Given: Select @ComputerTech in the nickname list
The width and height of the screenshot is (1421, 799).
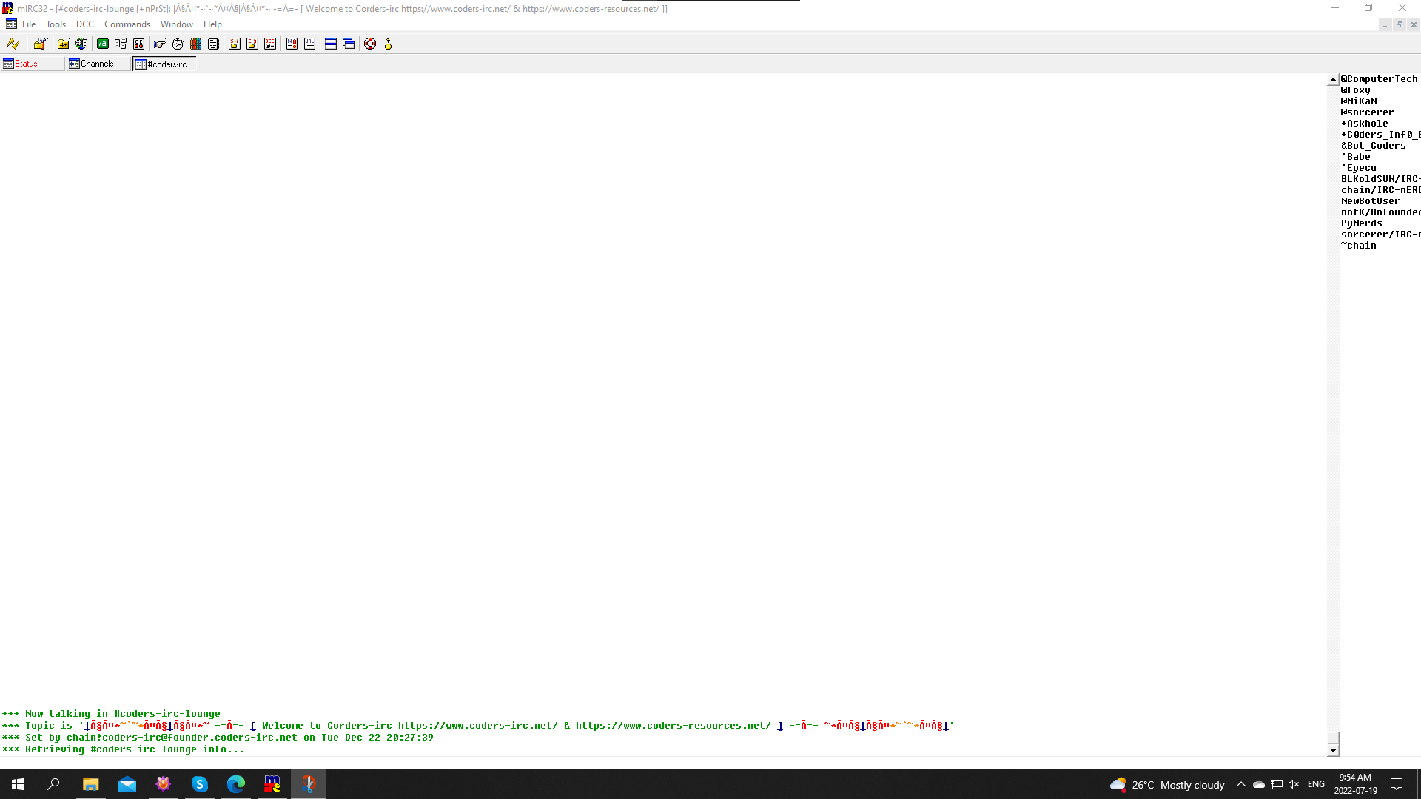Looking at the screenshot, I should coord(1378,79).
